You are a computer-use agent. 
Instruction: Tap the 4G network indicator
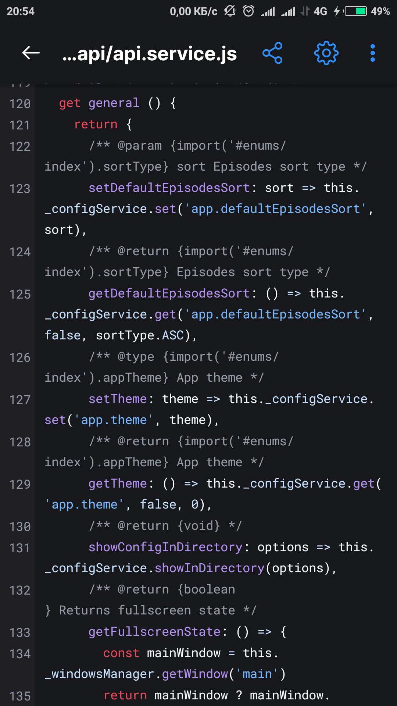coord(320,11)
